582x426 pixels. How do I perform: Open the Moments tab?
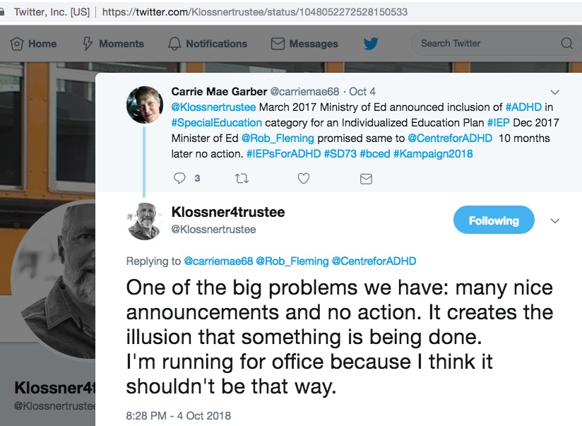pos(114,44)
